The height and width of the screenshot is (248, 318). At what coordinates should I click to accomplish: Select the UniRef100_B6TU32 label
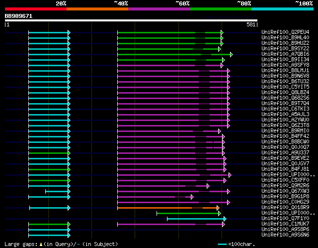click(x=285, y=81)
